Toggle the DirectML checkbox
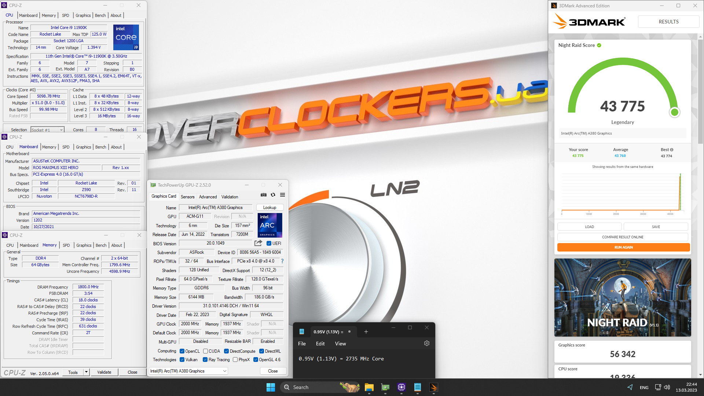 [261, 351]
